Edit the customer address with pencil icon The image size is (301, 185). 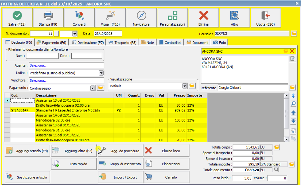click(x=292, y=59)
